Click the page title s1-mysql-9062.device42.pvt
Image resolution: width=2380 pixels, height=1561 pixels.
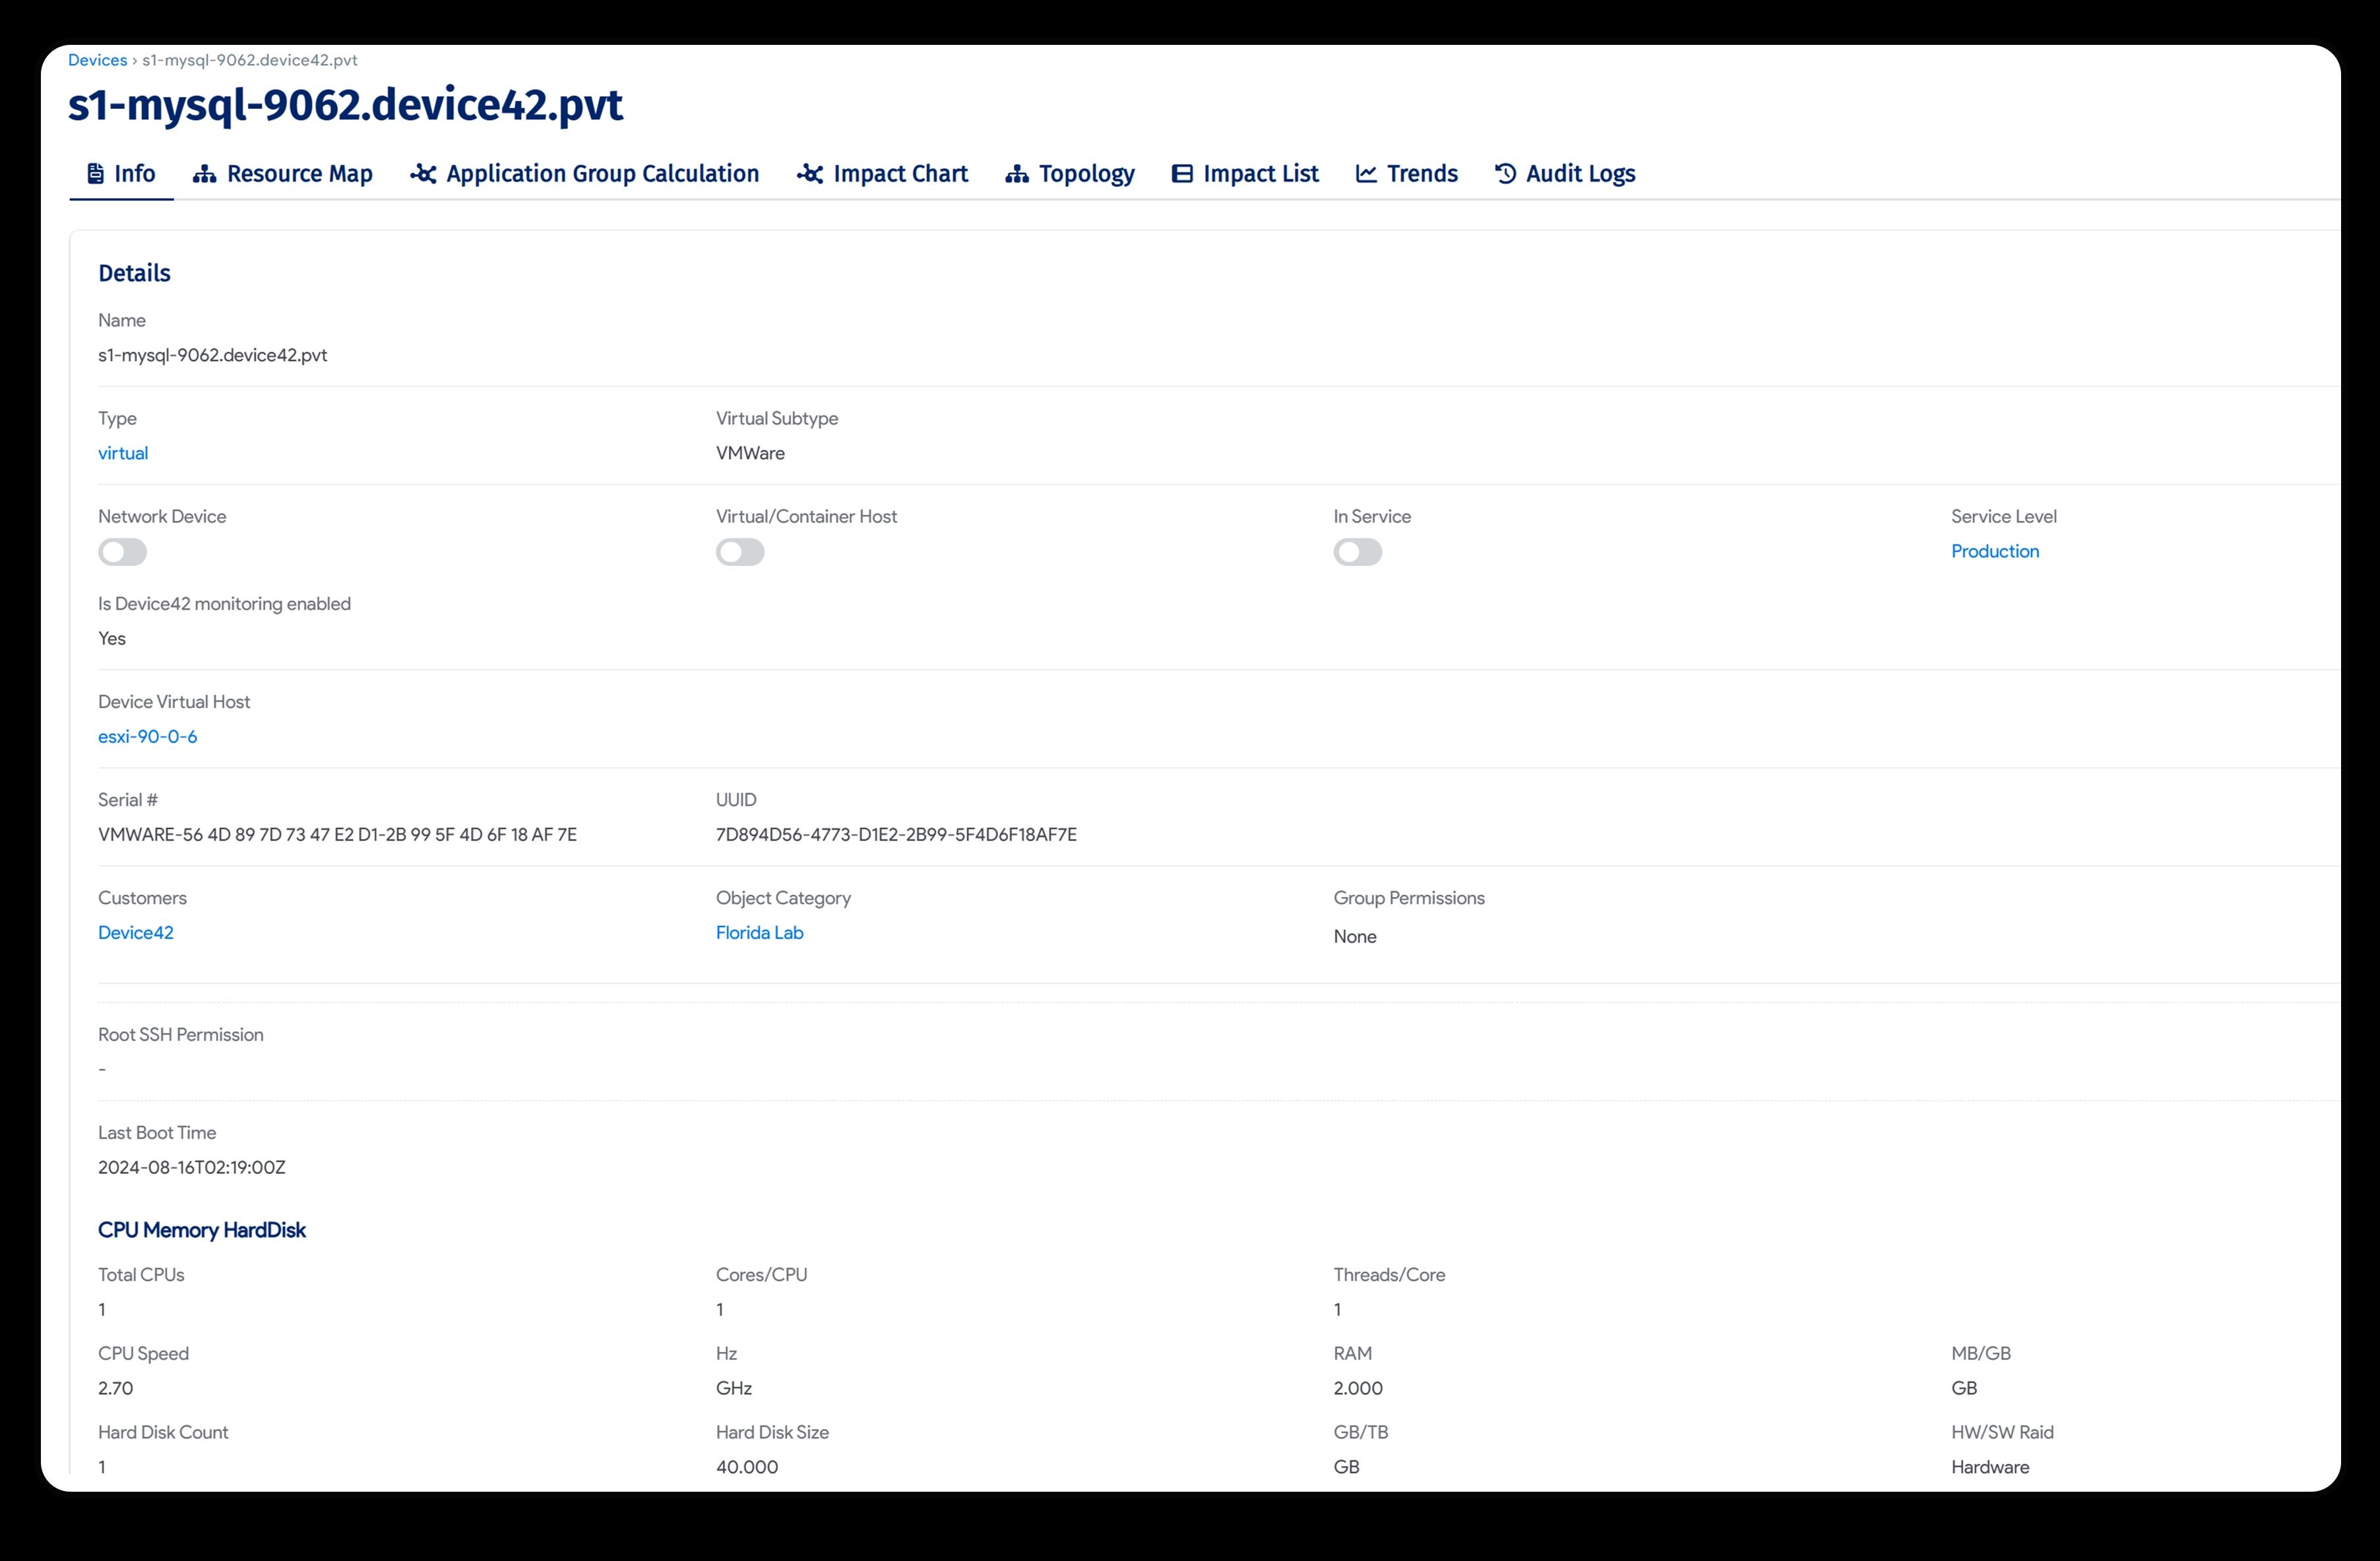pyautogui.click(x=345, y=105)
